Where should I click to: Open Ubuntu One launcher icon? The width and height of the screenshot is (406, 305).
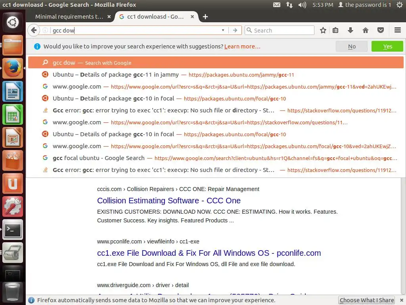13,183
